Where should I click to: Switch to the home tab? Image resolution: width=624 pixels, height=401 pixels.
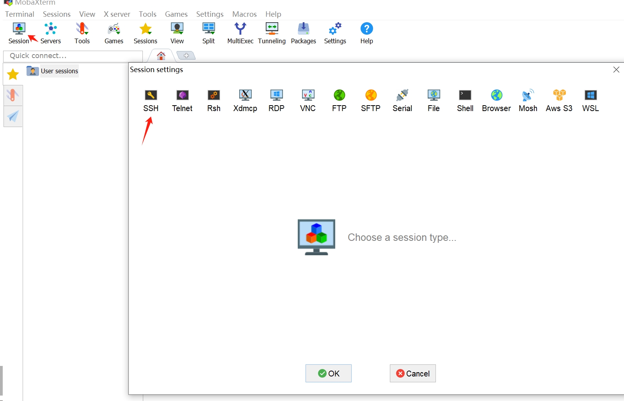(x=161, y=56)
